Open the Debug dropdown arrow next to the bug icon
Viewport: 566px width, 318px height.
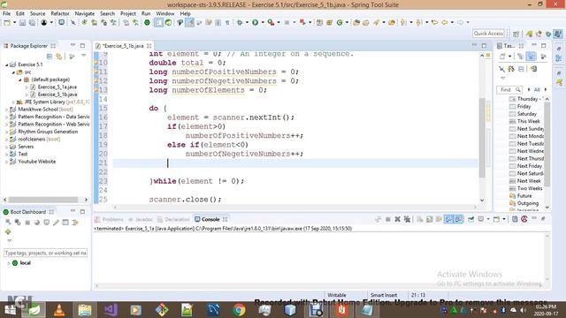tap(247, 23)
